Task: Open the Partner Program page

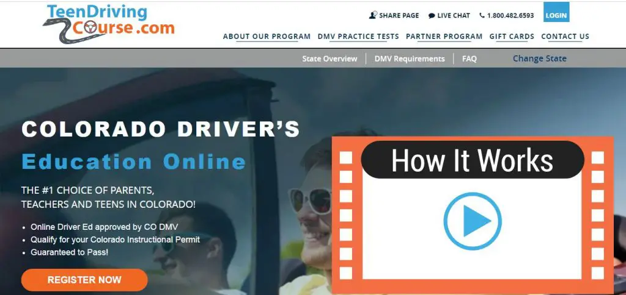Action: coord(444,37)
